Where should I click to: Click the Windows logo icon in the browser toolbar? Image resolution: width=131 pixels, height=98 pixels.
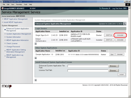128,4
